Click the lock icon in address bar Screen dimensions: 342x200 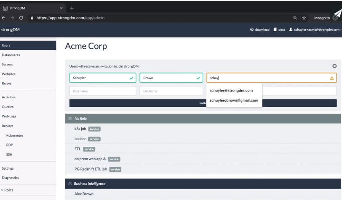click(x=32, y=18)
